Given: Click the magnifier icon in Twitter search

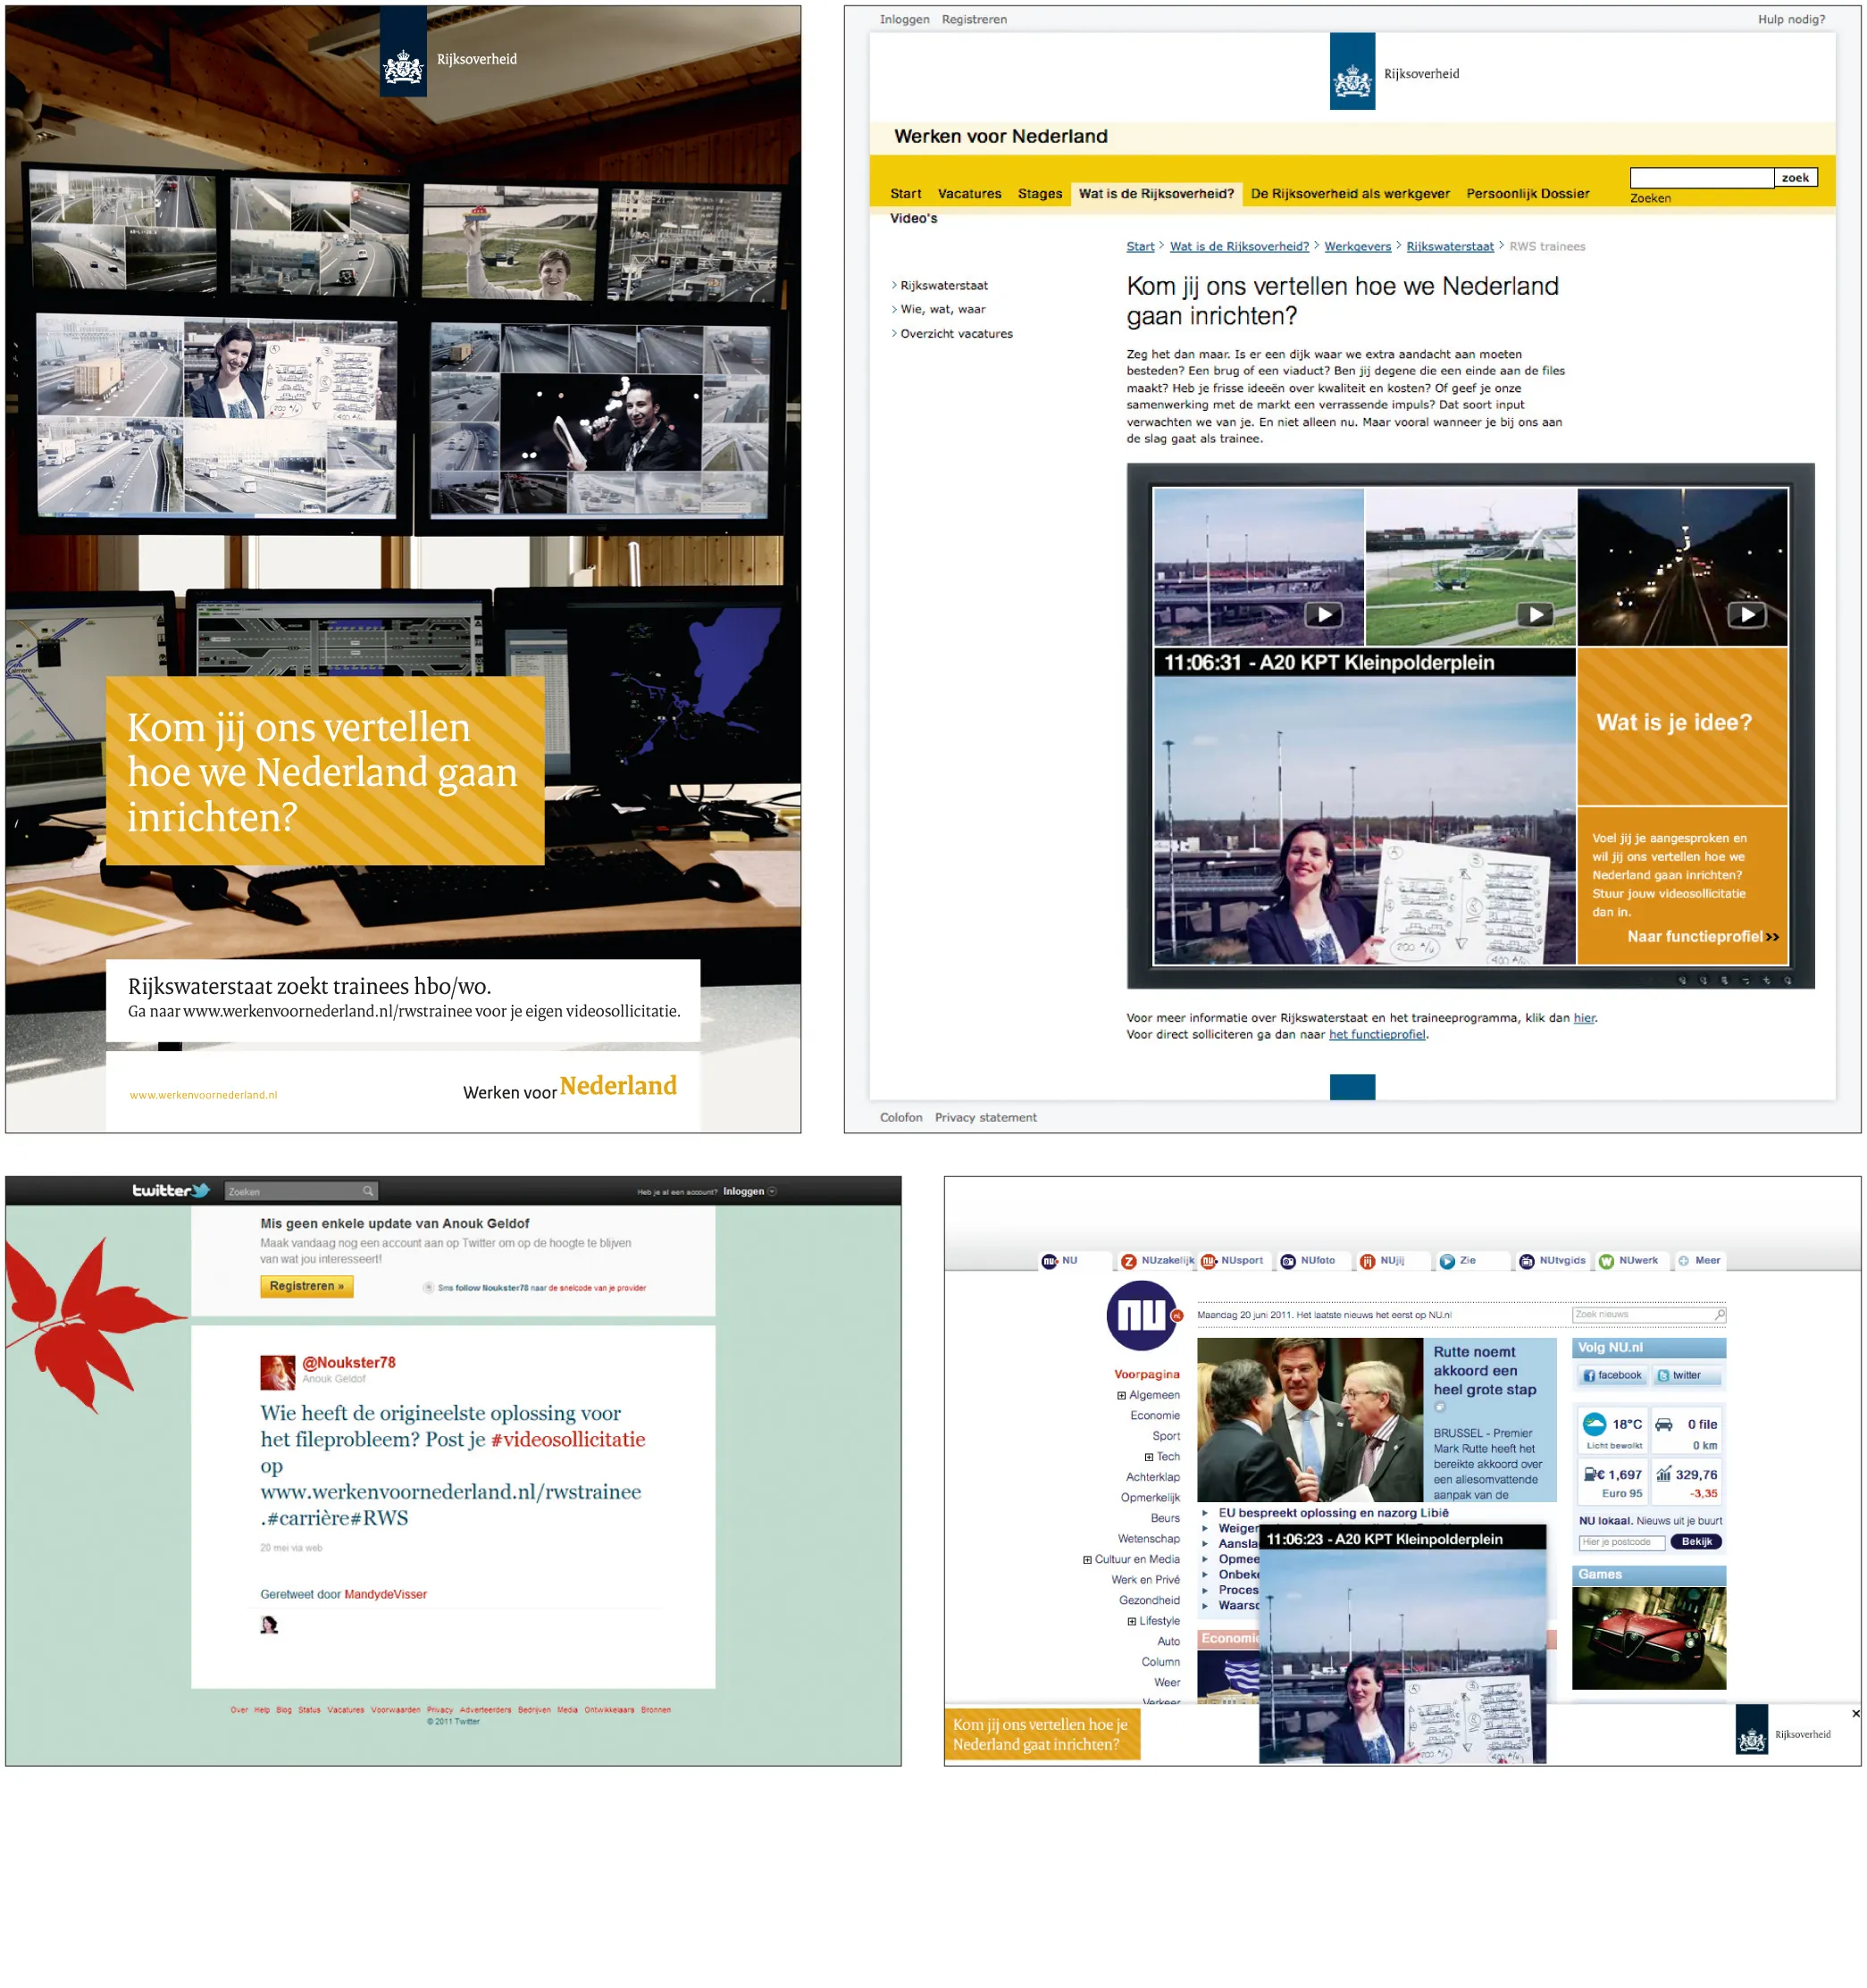Looking at the screenshot, I should pos(368,1191).
